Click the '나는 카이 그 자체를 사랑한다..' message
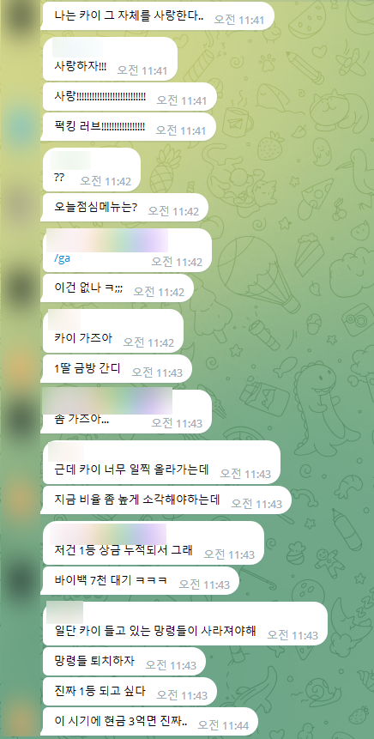Screen dimensions: 374x739 tap(157, 16)
